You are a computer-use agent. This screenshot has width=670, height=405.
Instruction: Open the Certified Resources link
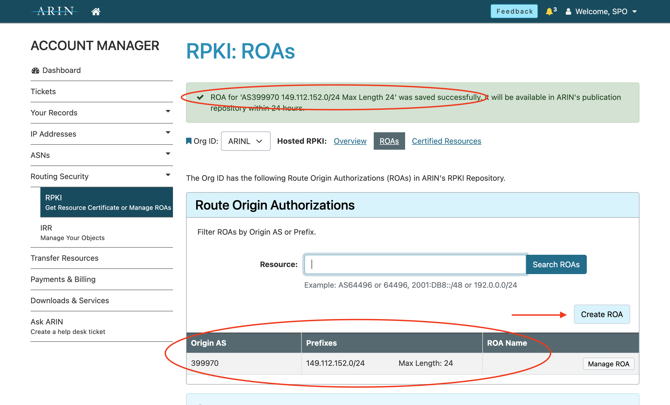tap(447, 141)
